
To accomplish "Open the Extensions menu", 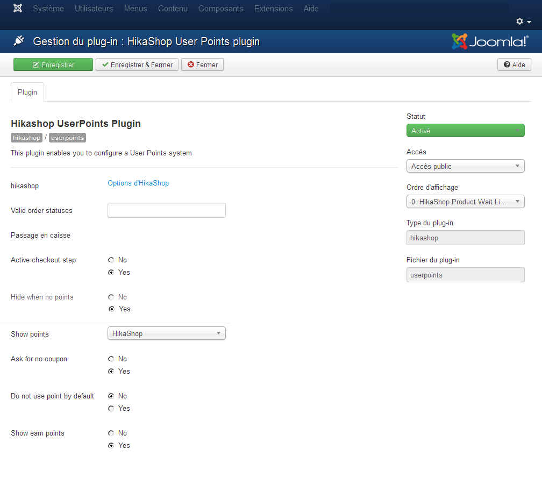I will coord(273,9).
